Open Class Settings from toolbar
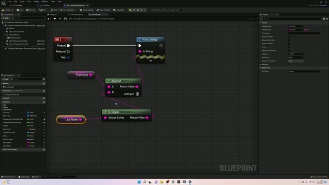 click(86, 10)
